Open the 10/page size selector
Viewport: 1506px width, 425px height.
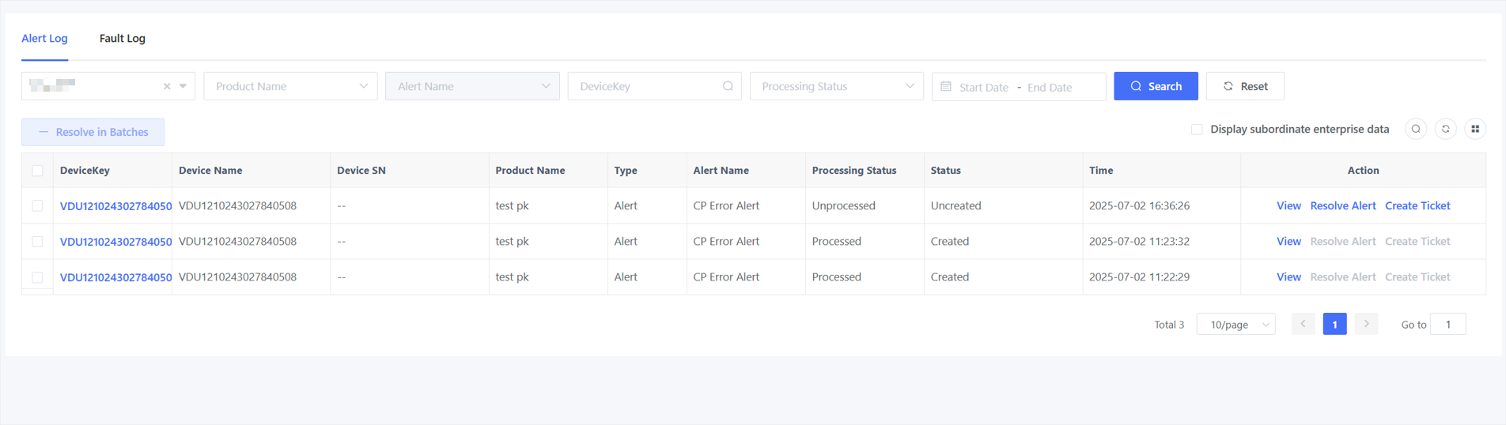coord(1235,324)
